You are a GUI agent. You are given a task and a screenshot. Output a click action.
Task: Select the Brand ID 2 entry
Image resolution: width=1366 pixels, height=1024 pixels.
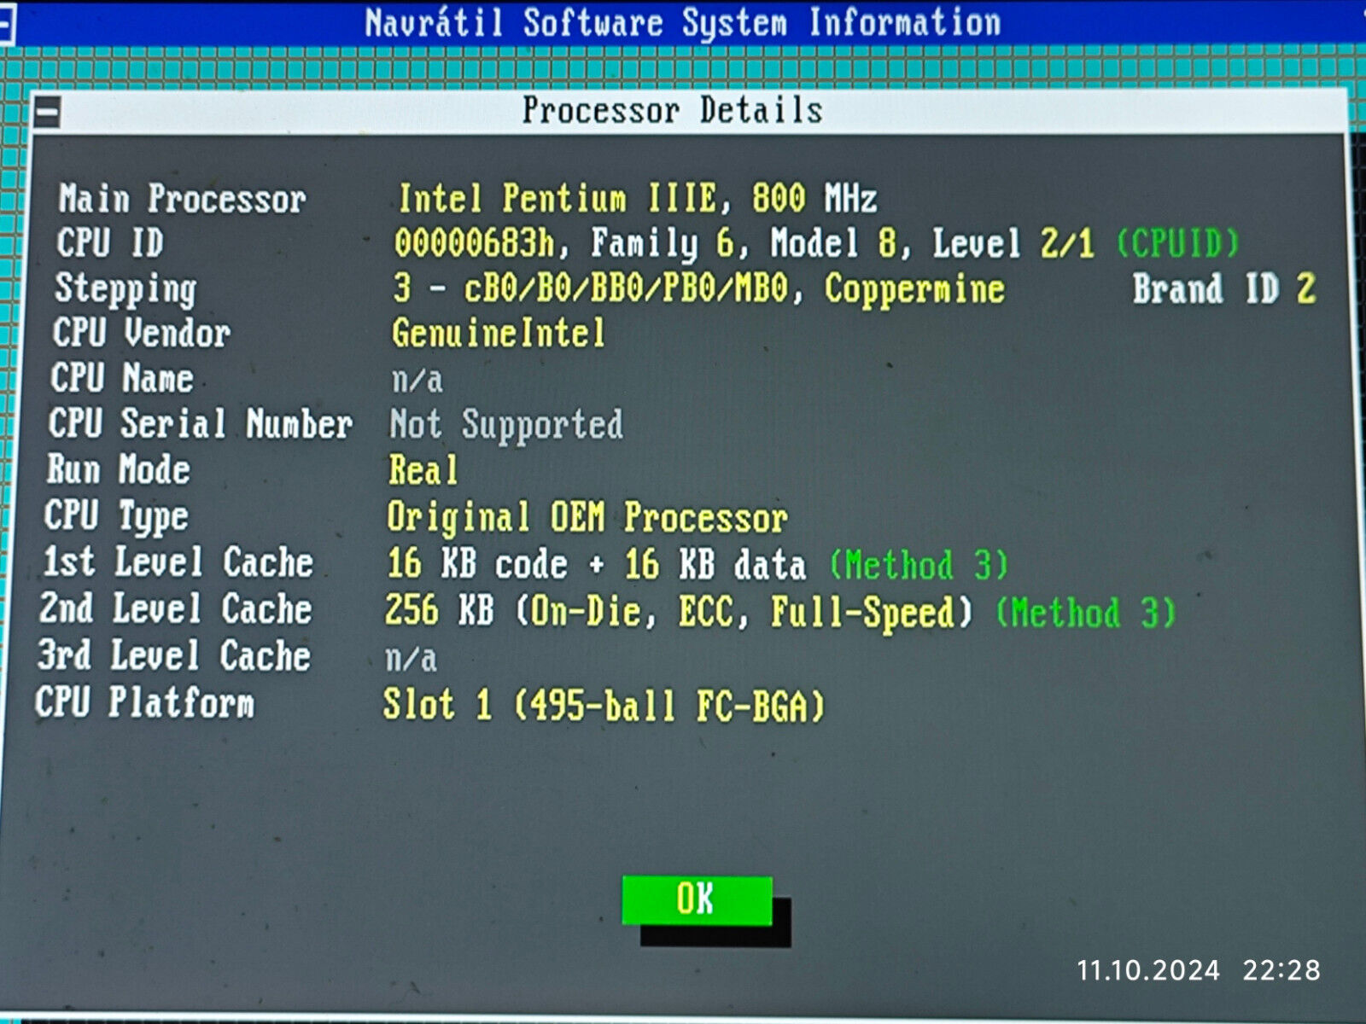(1223, 289)
